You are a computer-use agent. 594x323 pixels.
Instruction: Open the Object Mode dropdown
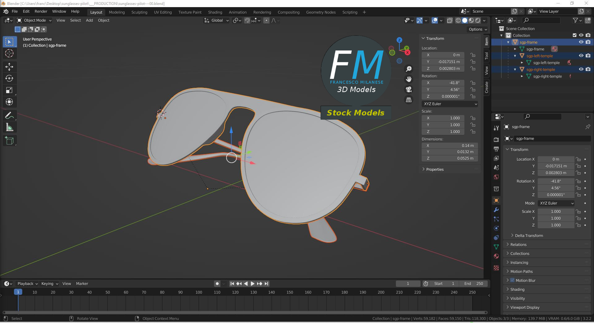tap(34, 20)
